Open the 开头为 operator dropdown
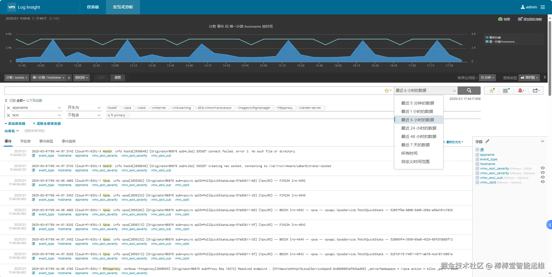This screenshot has width=552, height=277. pos(84,108)
